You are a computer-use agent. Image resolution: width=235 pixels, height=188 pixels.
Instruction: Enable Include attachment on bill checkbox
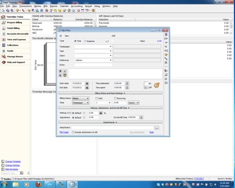(x=73, y=132)
